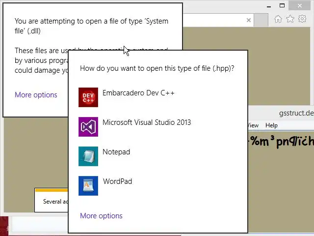Image resolution: width=314 pixels, height=236 pixels.
Task: Select the Microsoft Visual Studio 2013 label
Action: click(x=147, y=122)
